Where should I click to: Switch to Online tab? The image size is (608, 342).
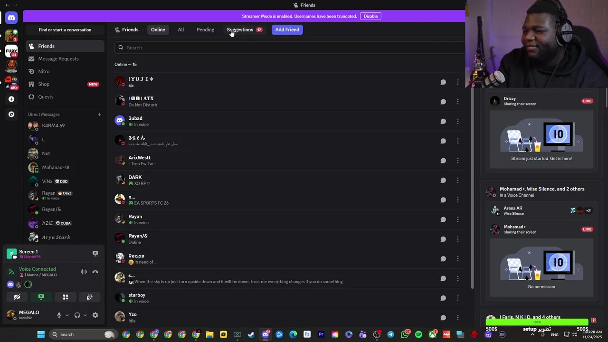tap(158, 29)
